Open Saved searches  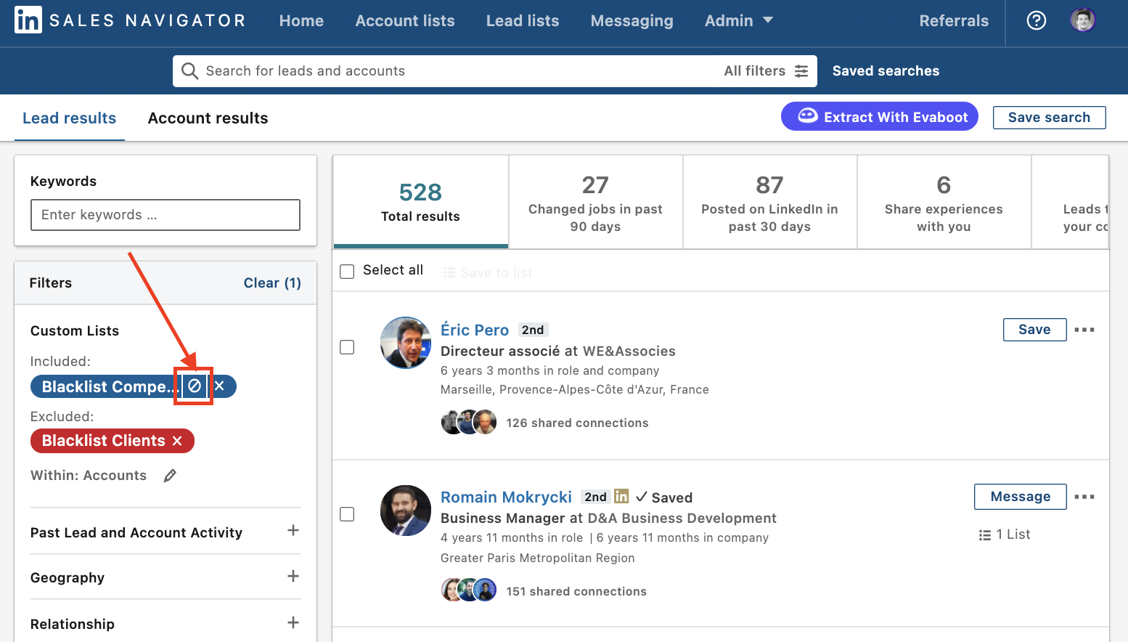(886, 70)
